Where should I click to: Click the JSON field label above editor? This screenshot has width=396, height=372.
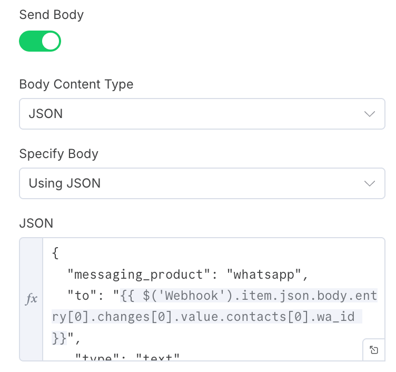36,223
